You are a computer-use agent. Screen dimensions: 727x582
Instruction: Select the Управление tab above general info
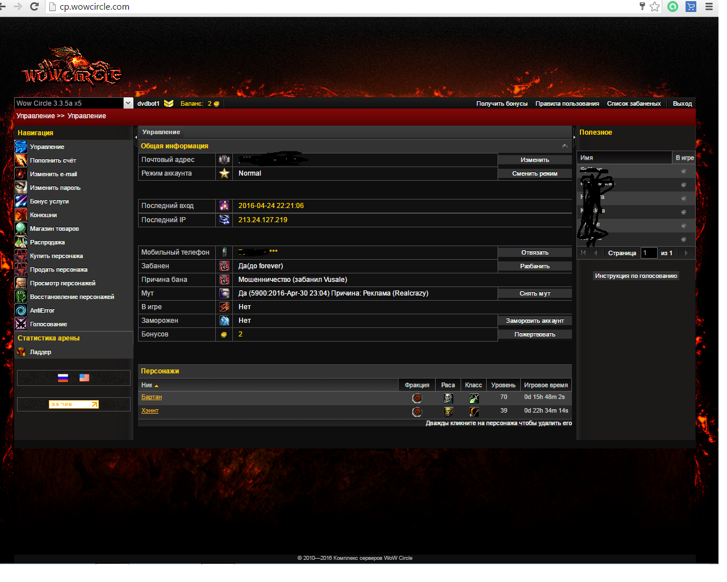pos(161,132)
